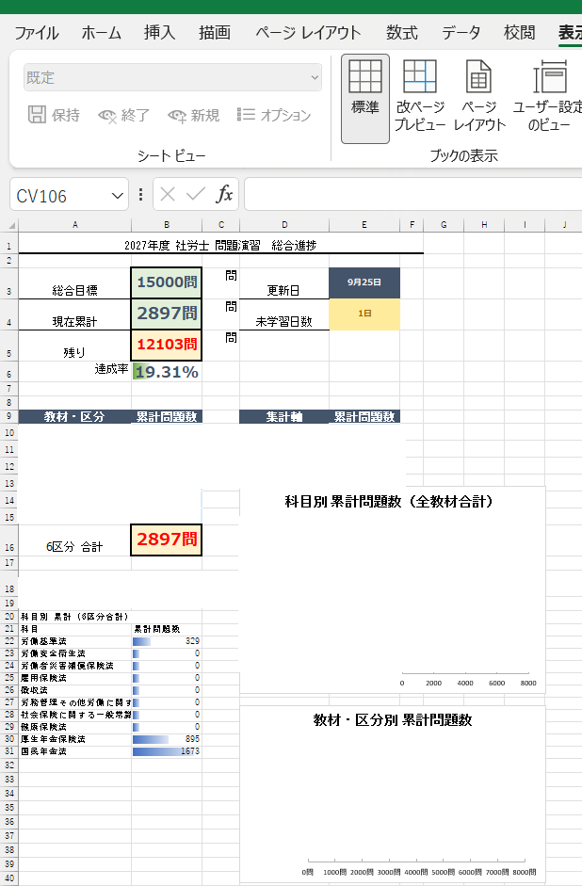Click inside the formula bar input
582x886 pixels.
coord(413,194)
